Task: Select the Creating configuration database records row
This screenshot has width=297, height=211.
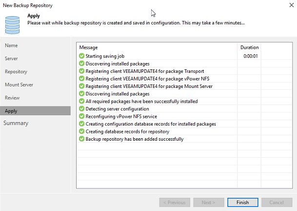Action: pyautogui.click(x=151, y=124)
